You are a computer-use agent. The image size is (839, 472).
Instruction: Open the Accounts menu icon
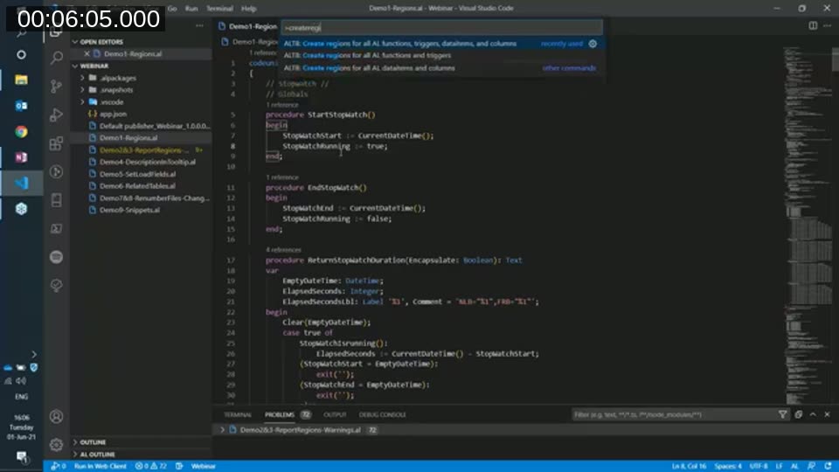click(x=56, y=416)
